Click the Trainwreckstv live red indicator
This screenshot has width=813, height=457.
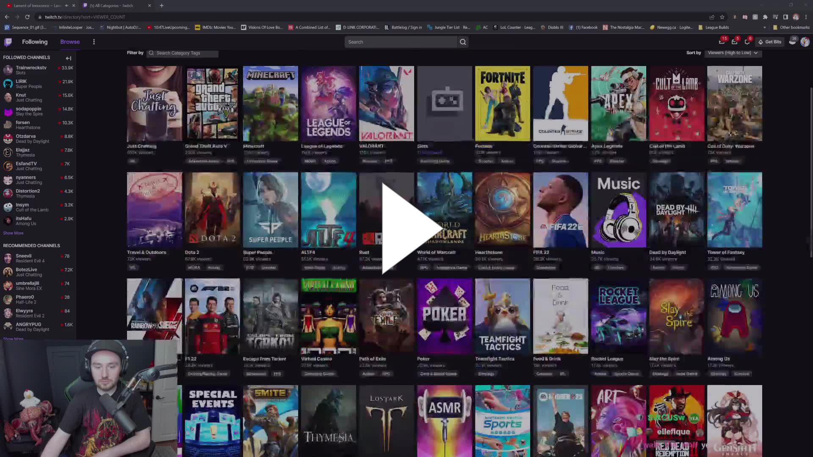coord(58,68)
